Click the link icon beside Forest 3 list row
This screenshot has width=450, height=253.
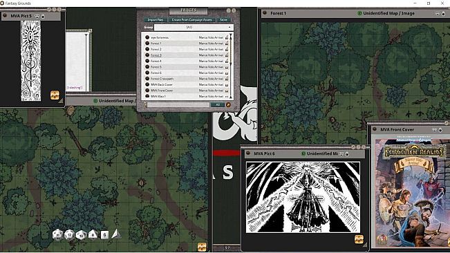pos(147,55)
